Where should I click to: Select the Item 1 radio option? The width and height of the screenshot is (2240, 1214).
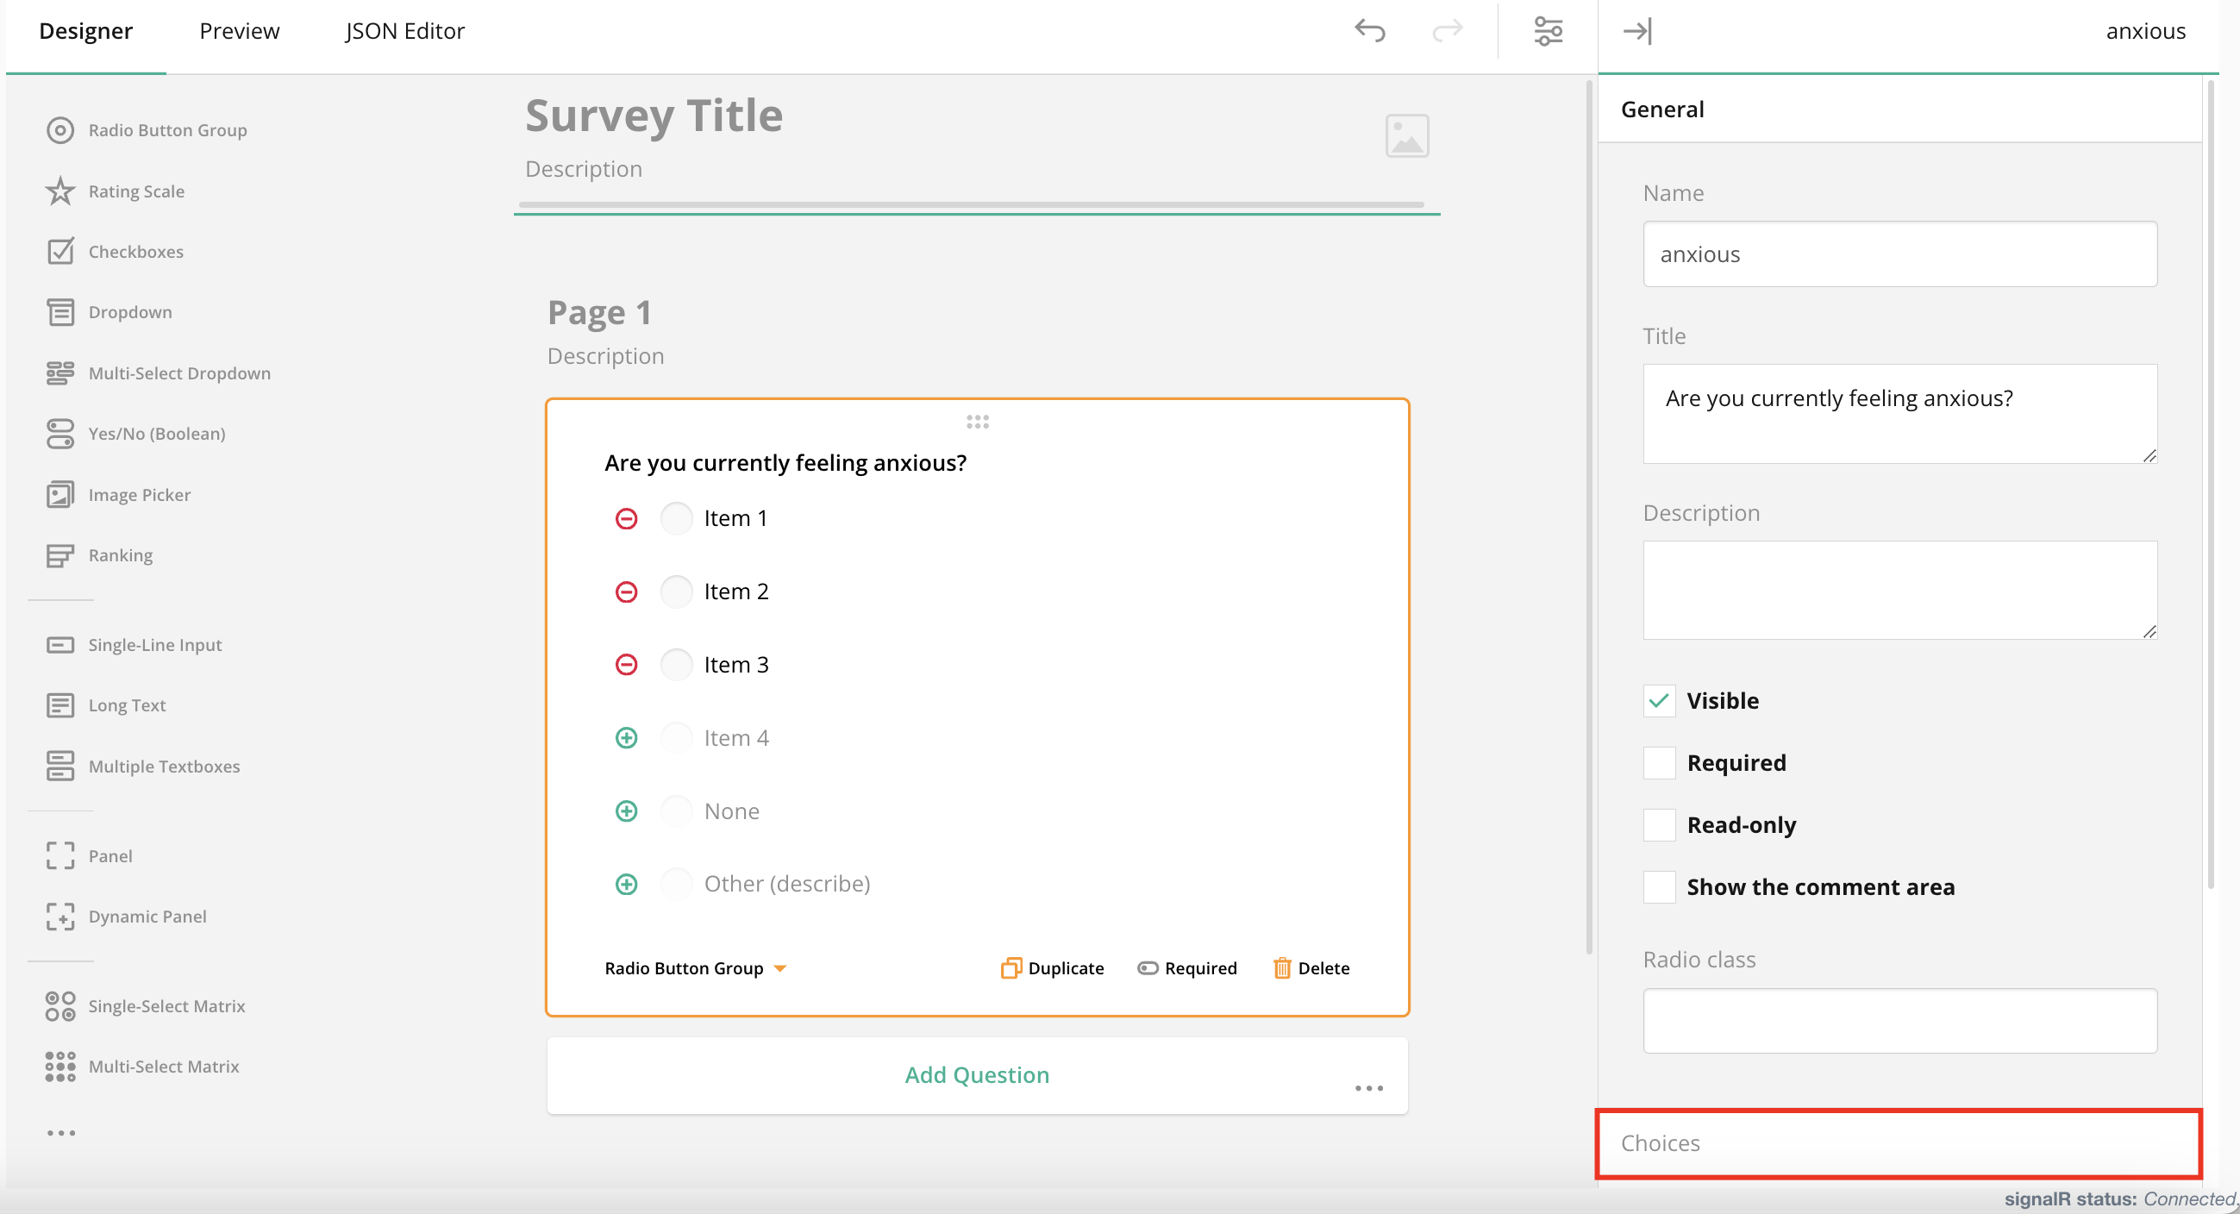point(678,517)
